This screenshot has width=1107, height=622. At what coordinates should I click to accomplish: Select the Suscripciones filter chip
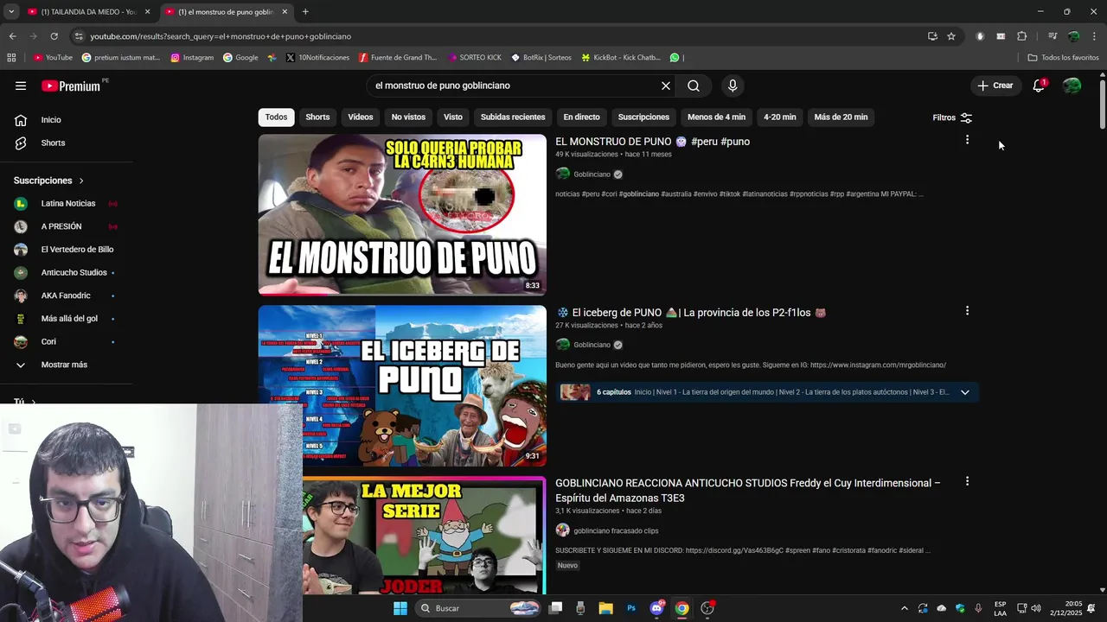pos(643,117)
